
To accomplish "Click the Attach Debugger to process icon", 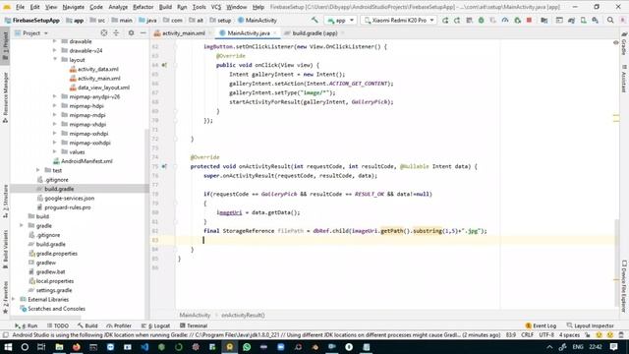I will tap(518, 20).
